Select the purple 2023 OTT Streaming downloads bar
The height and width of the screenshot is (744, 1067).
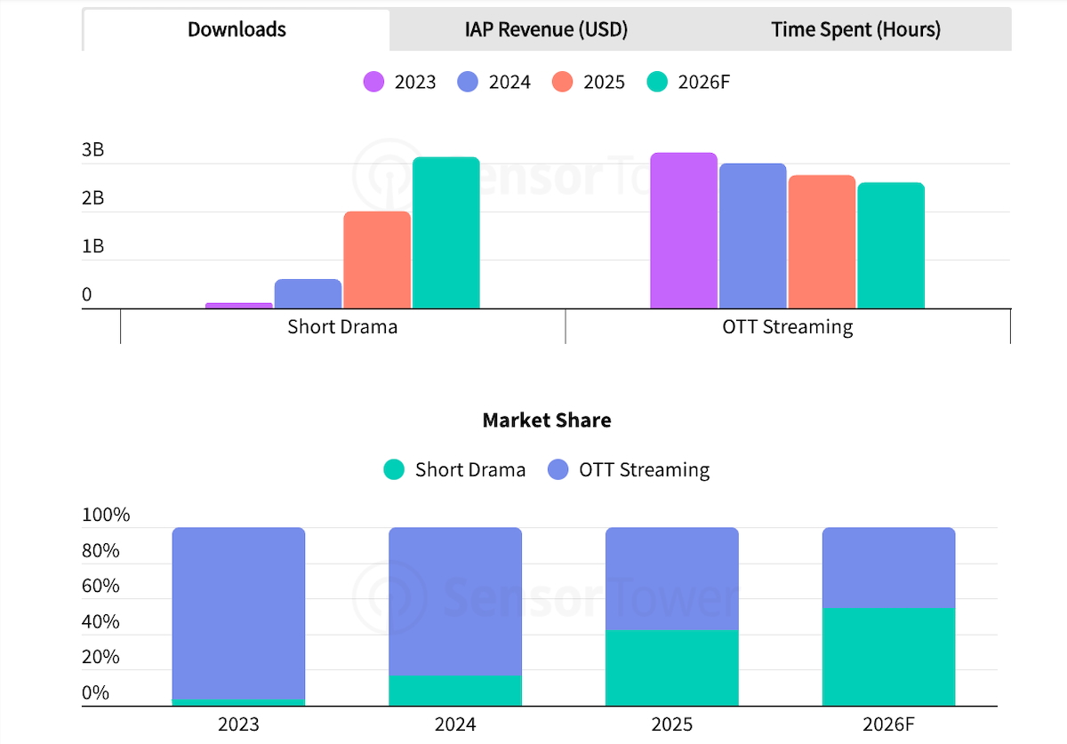[684, 231]
